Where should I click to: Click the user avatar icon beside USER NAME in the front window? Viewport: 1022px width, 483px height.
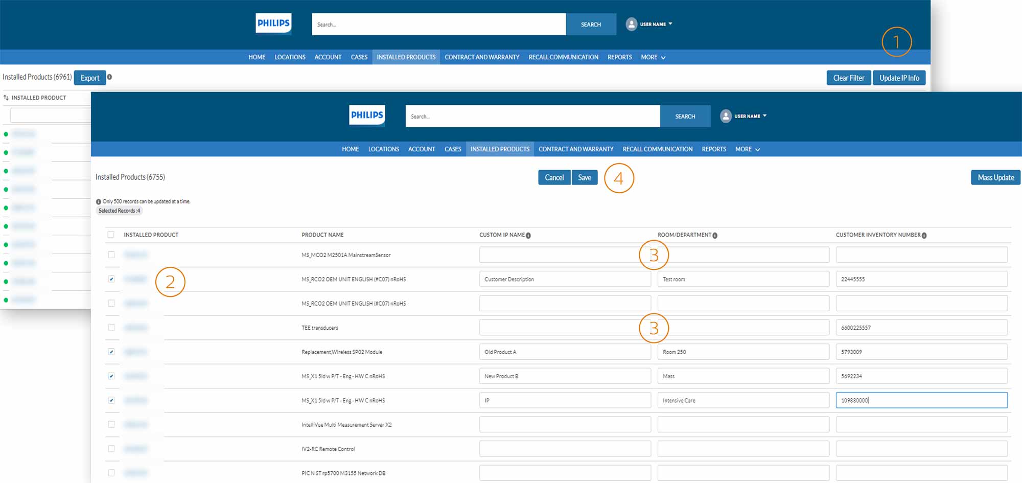726,116
